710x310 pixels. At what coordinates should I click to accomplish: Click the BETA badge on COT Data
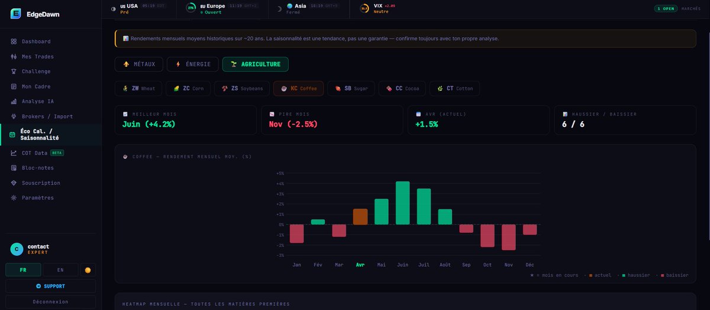coord(57,153)
